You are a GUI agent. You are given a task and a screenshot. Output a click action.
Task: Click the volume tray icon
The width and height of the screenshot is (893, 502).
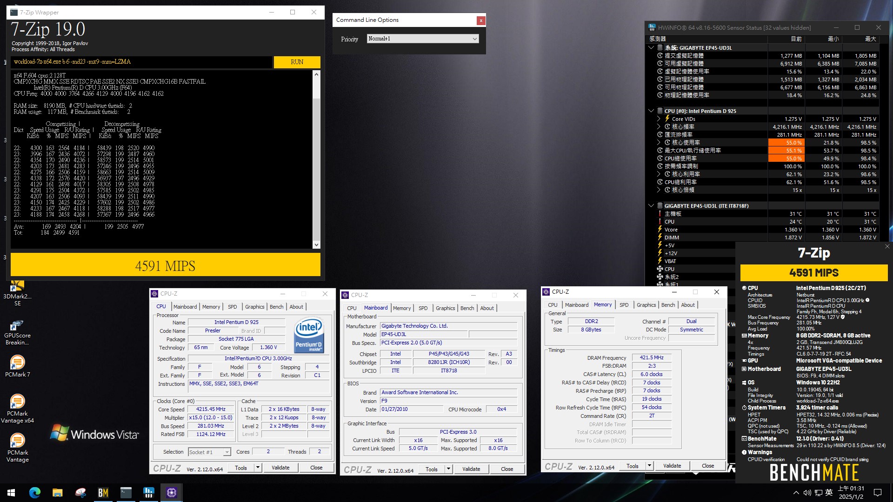[807, 493]
